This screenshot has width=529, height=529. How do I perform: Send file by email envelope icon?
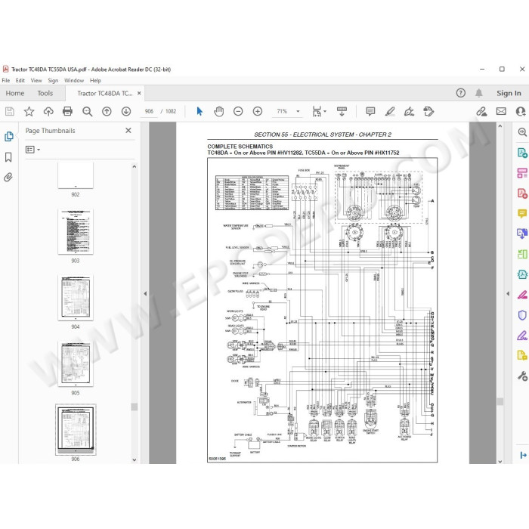click(x=501, y=111)
